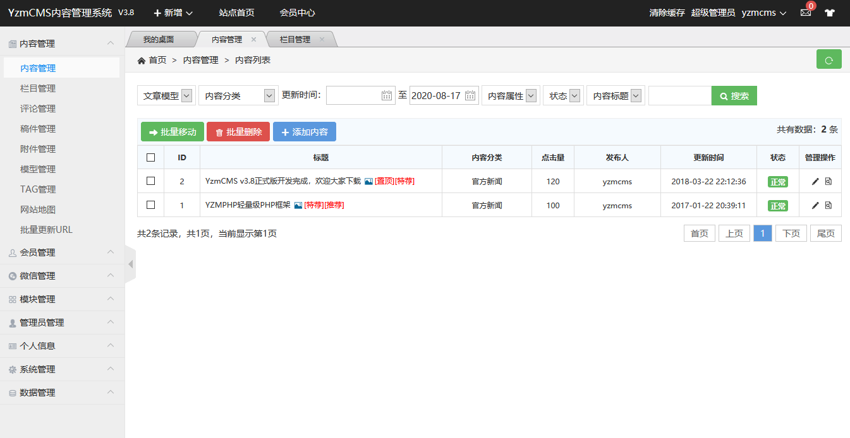
Task: Switch to the 我的桌面 tab
Action: point(158,39)
